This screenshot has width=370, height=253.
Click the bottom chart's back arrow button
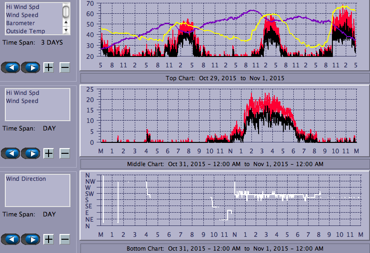10,239
